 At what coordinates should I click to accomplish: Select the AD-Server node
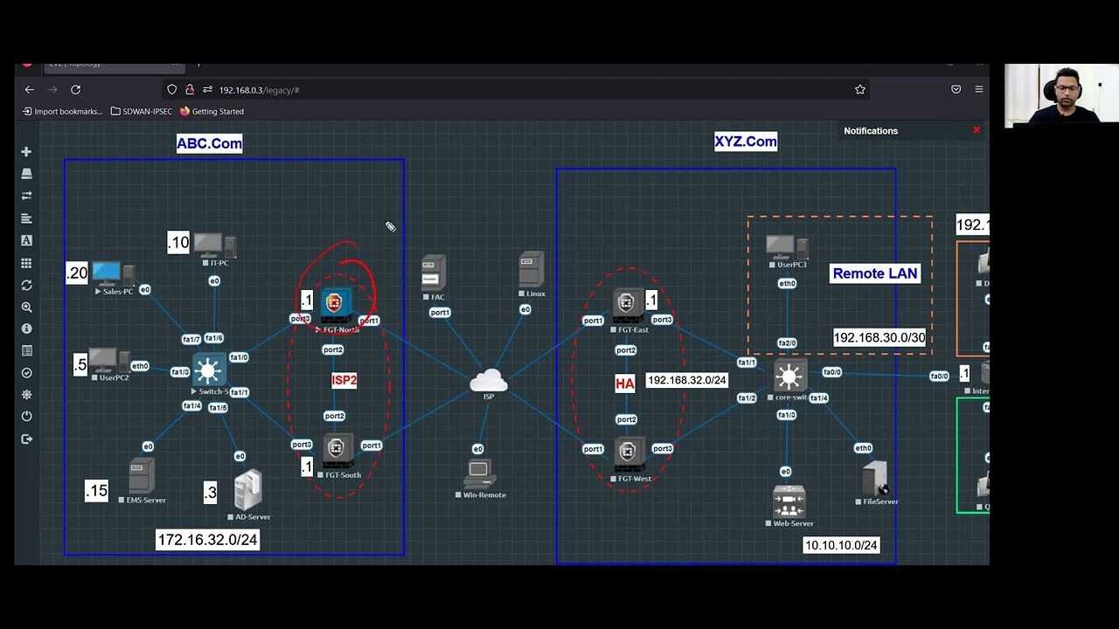(x=248, y=490)
